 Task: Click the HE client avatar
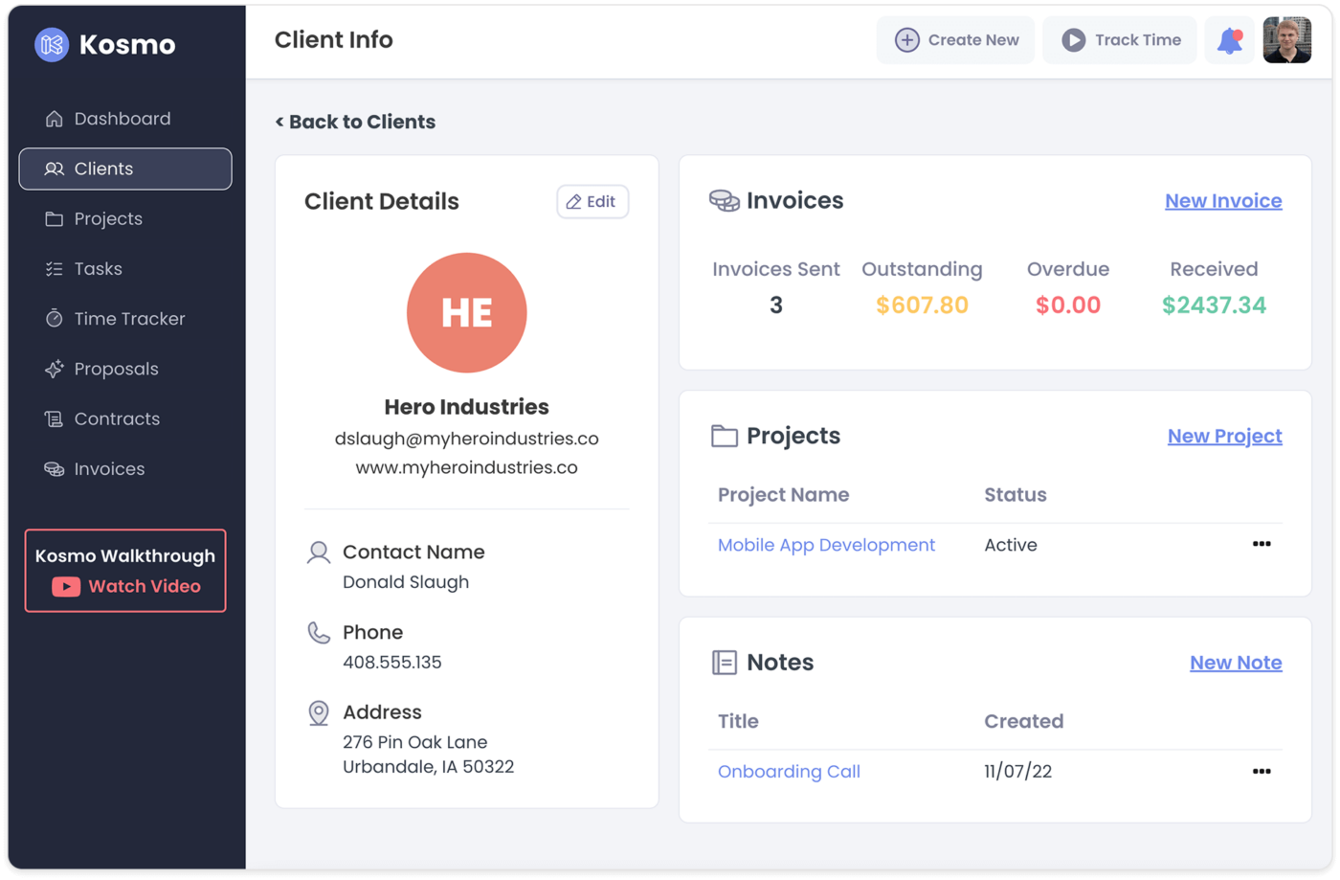(x=466, y=313)
